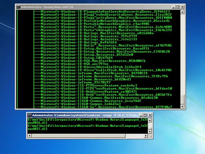Open system menu icon of Haxing Nasa window
The image size is (205, 154).
18,7
